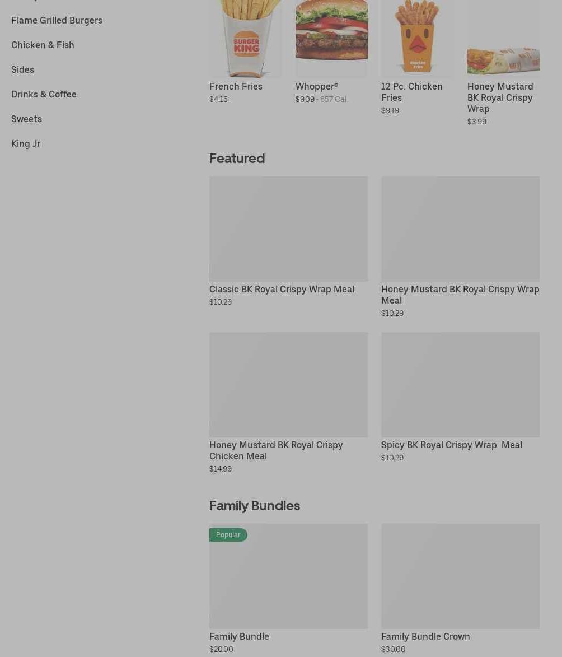The image size is (562, 657).
Task: Click the Popular badge on Family Bundle
Action: 228,535
